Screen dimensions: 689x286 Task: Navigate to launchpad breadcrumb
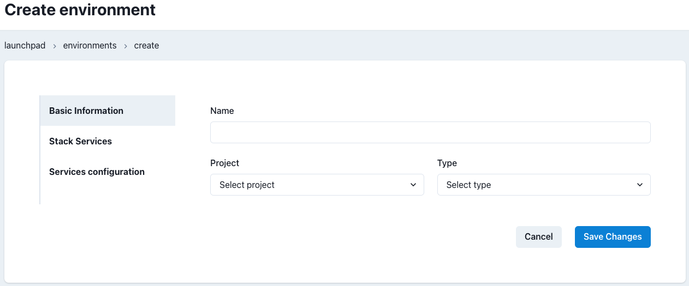[25, 46]
